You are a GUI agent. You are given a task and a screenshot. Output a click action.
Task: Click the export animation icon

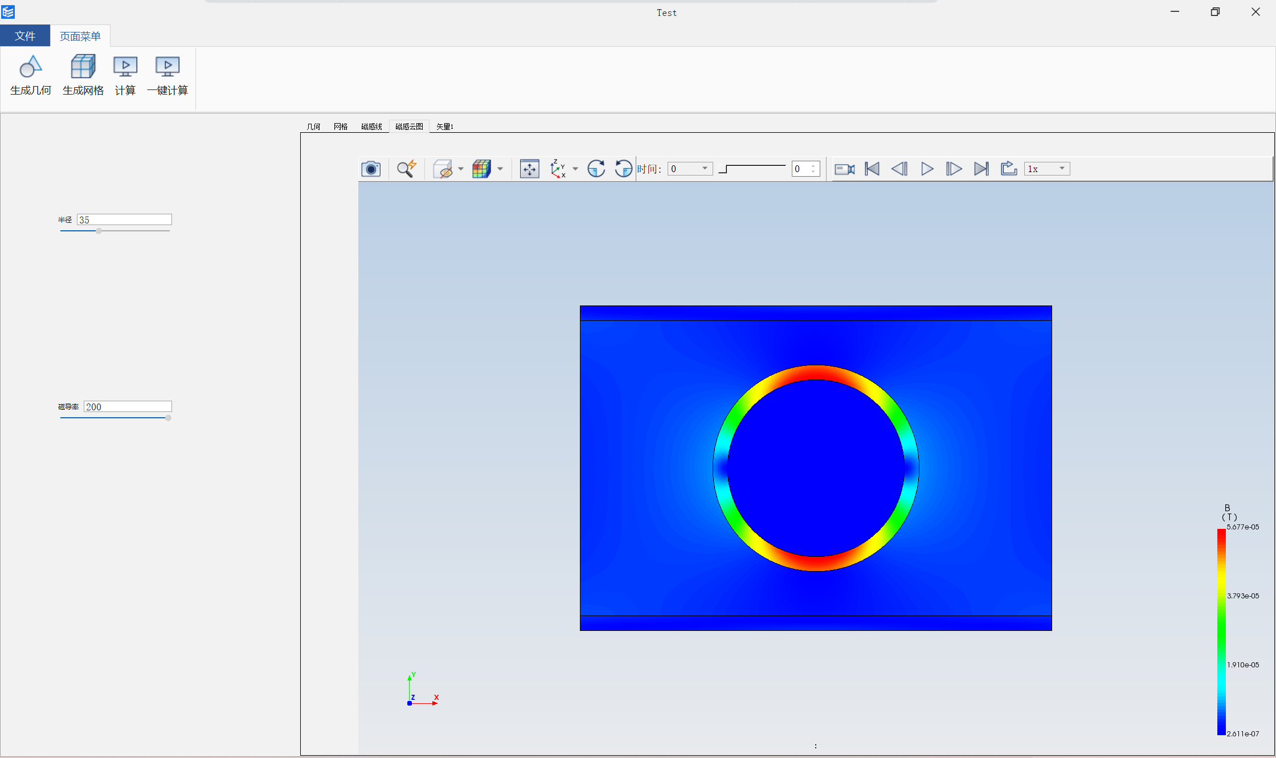coord(1009,169)
